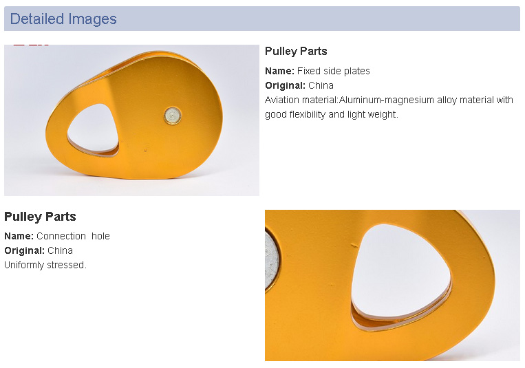Open the connection hole close-up photo

tap(392, 285)
